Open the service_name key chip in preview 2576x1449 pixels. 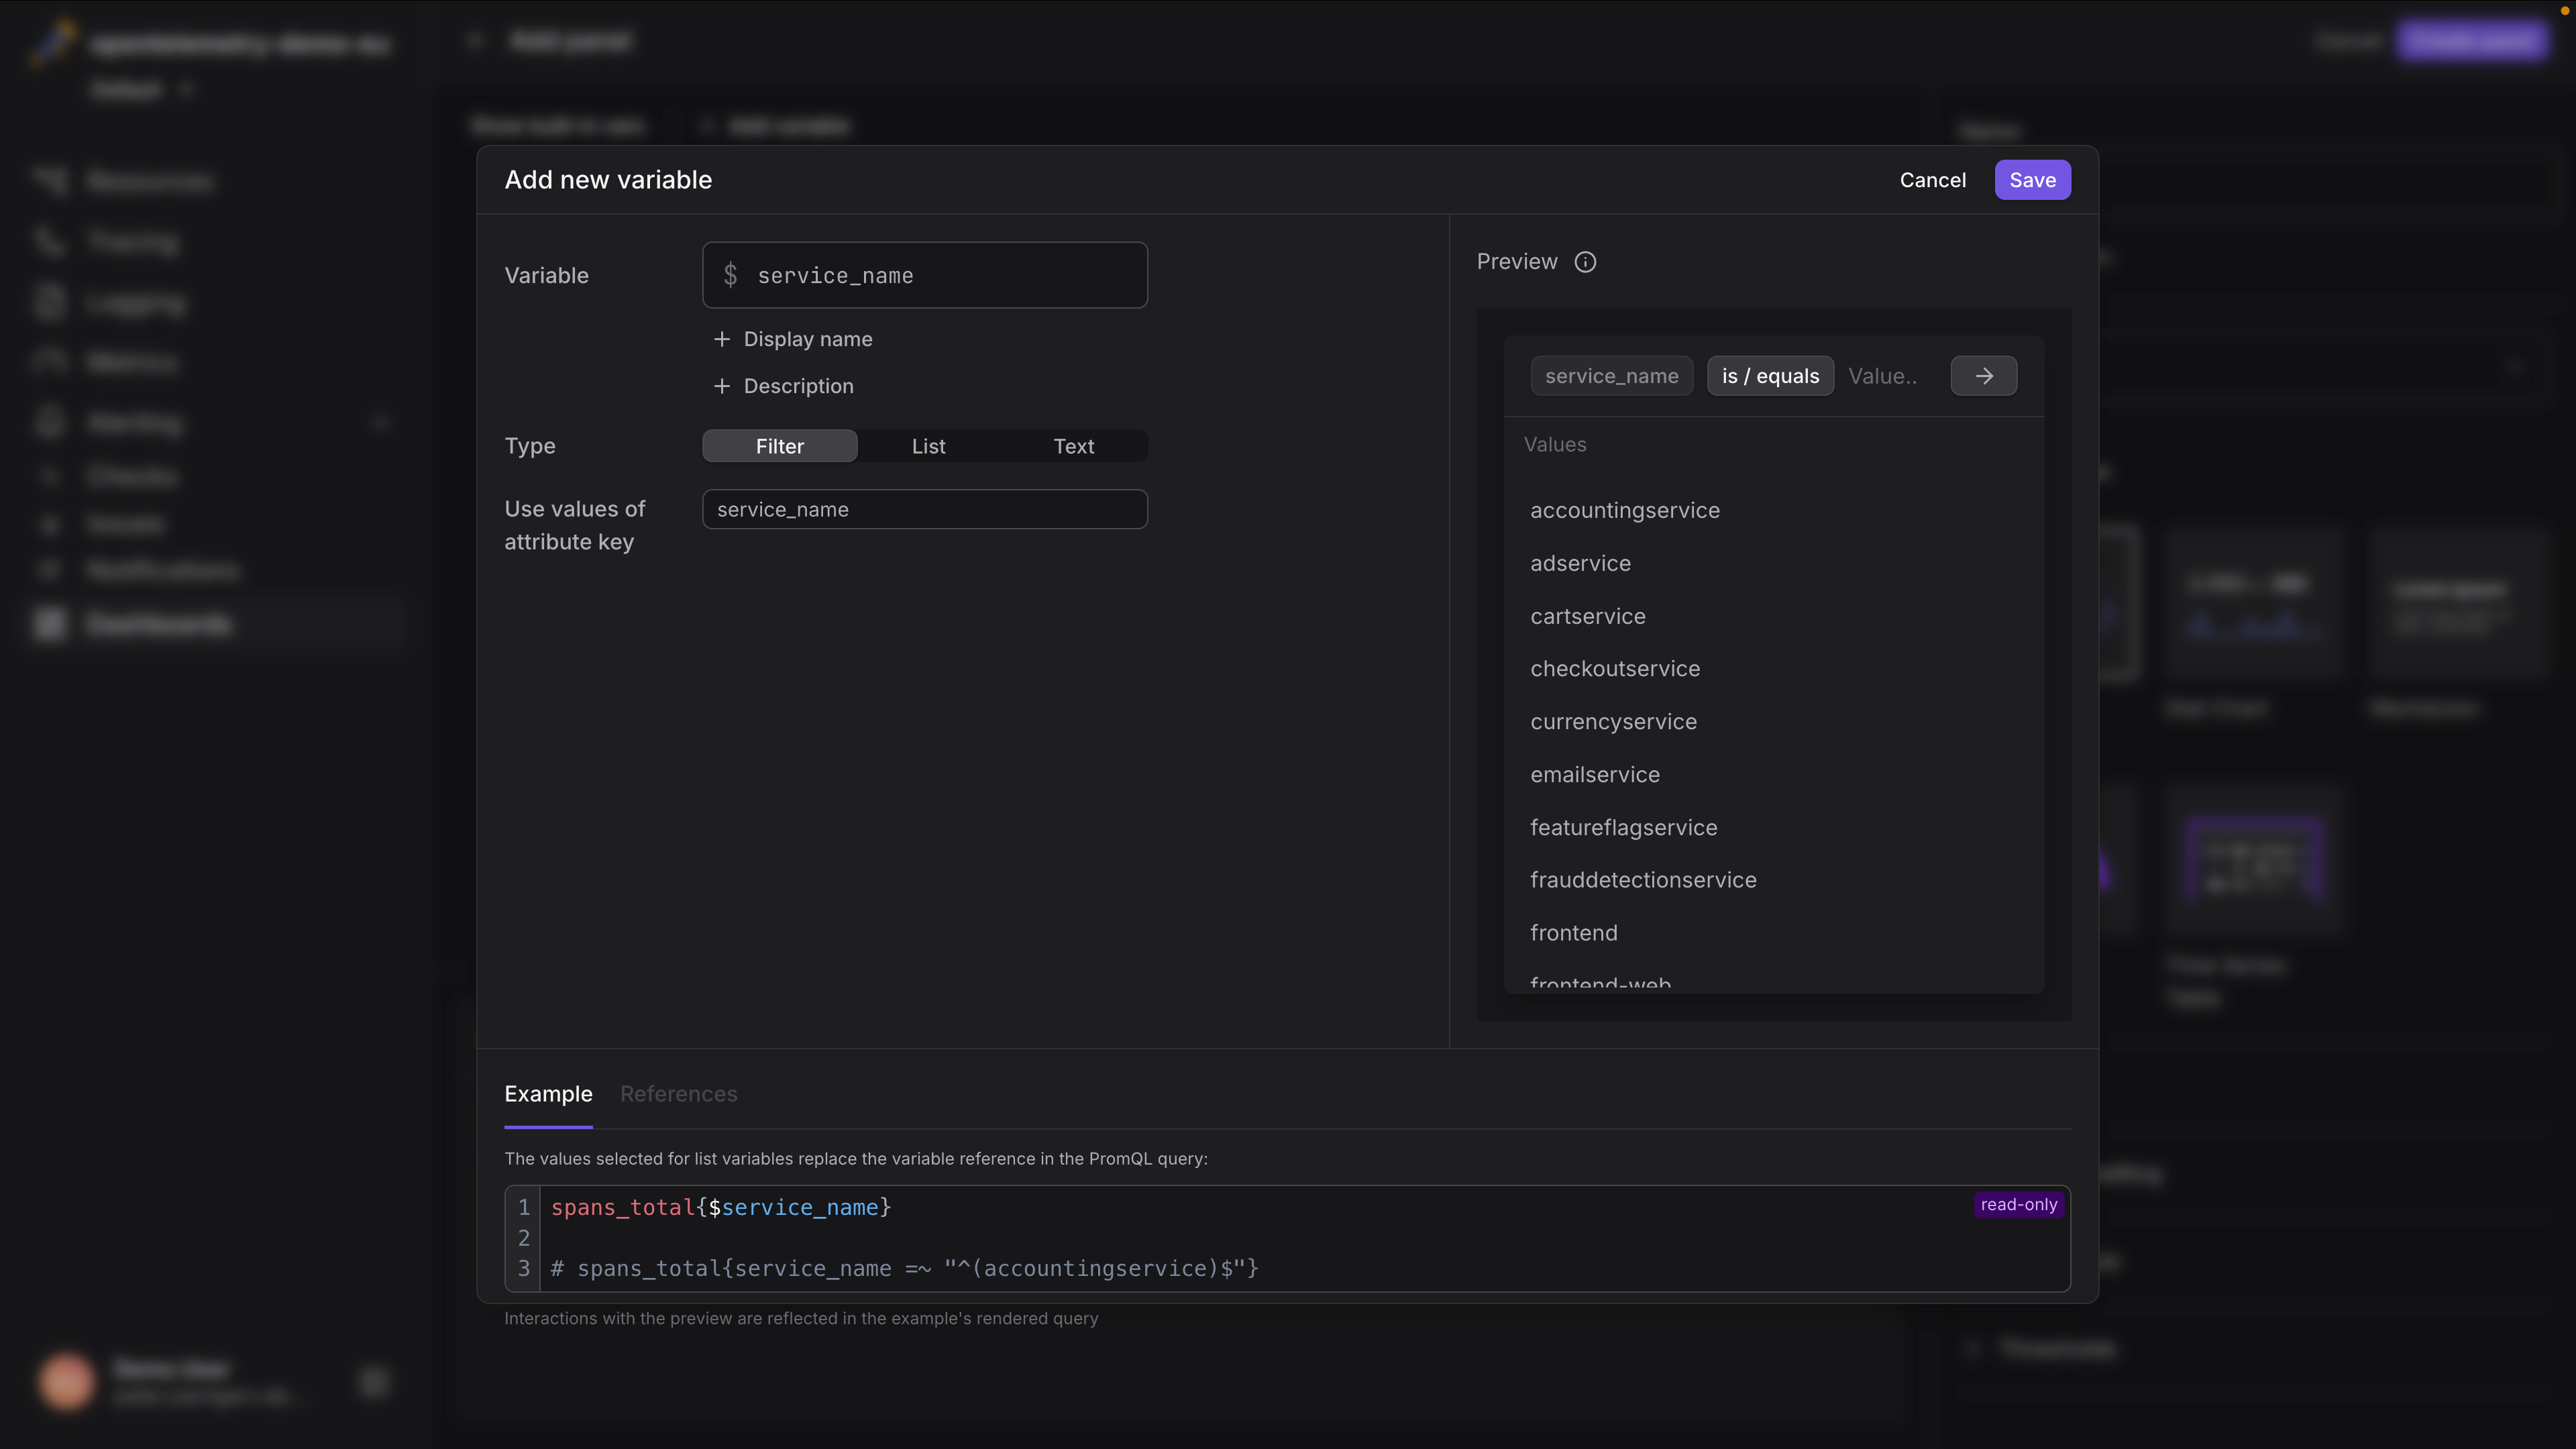tap(1612, 376)
